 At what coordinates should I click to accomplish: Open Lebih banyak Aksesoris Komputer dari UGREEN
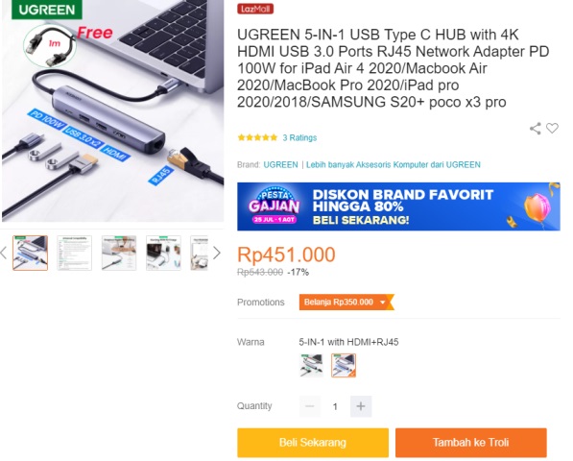(x=394, y=165)
